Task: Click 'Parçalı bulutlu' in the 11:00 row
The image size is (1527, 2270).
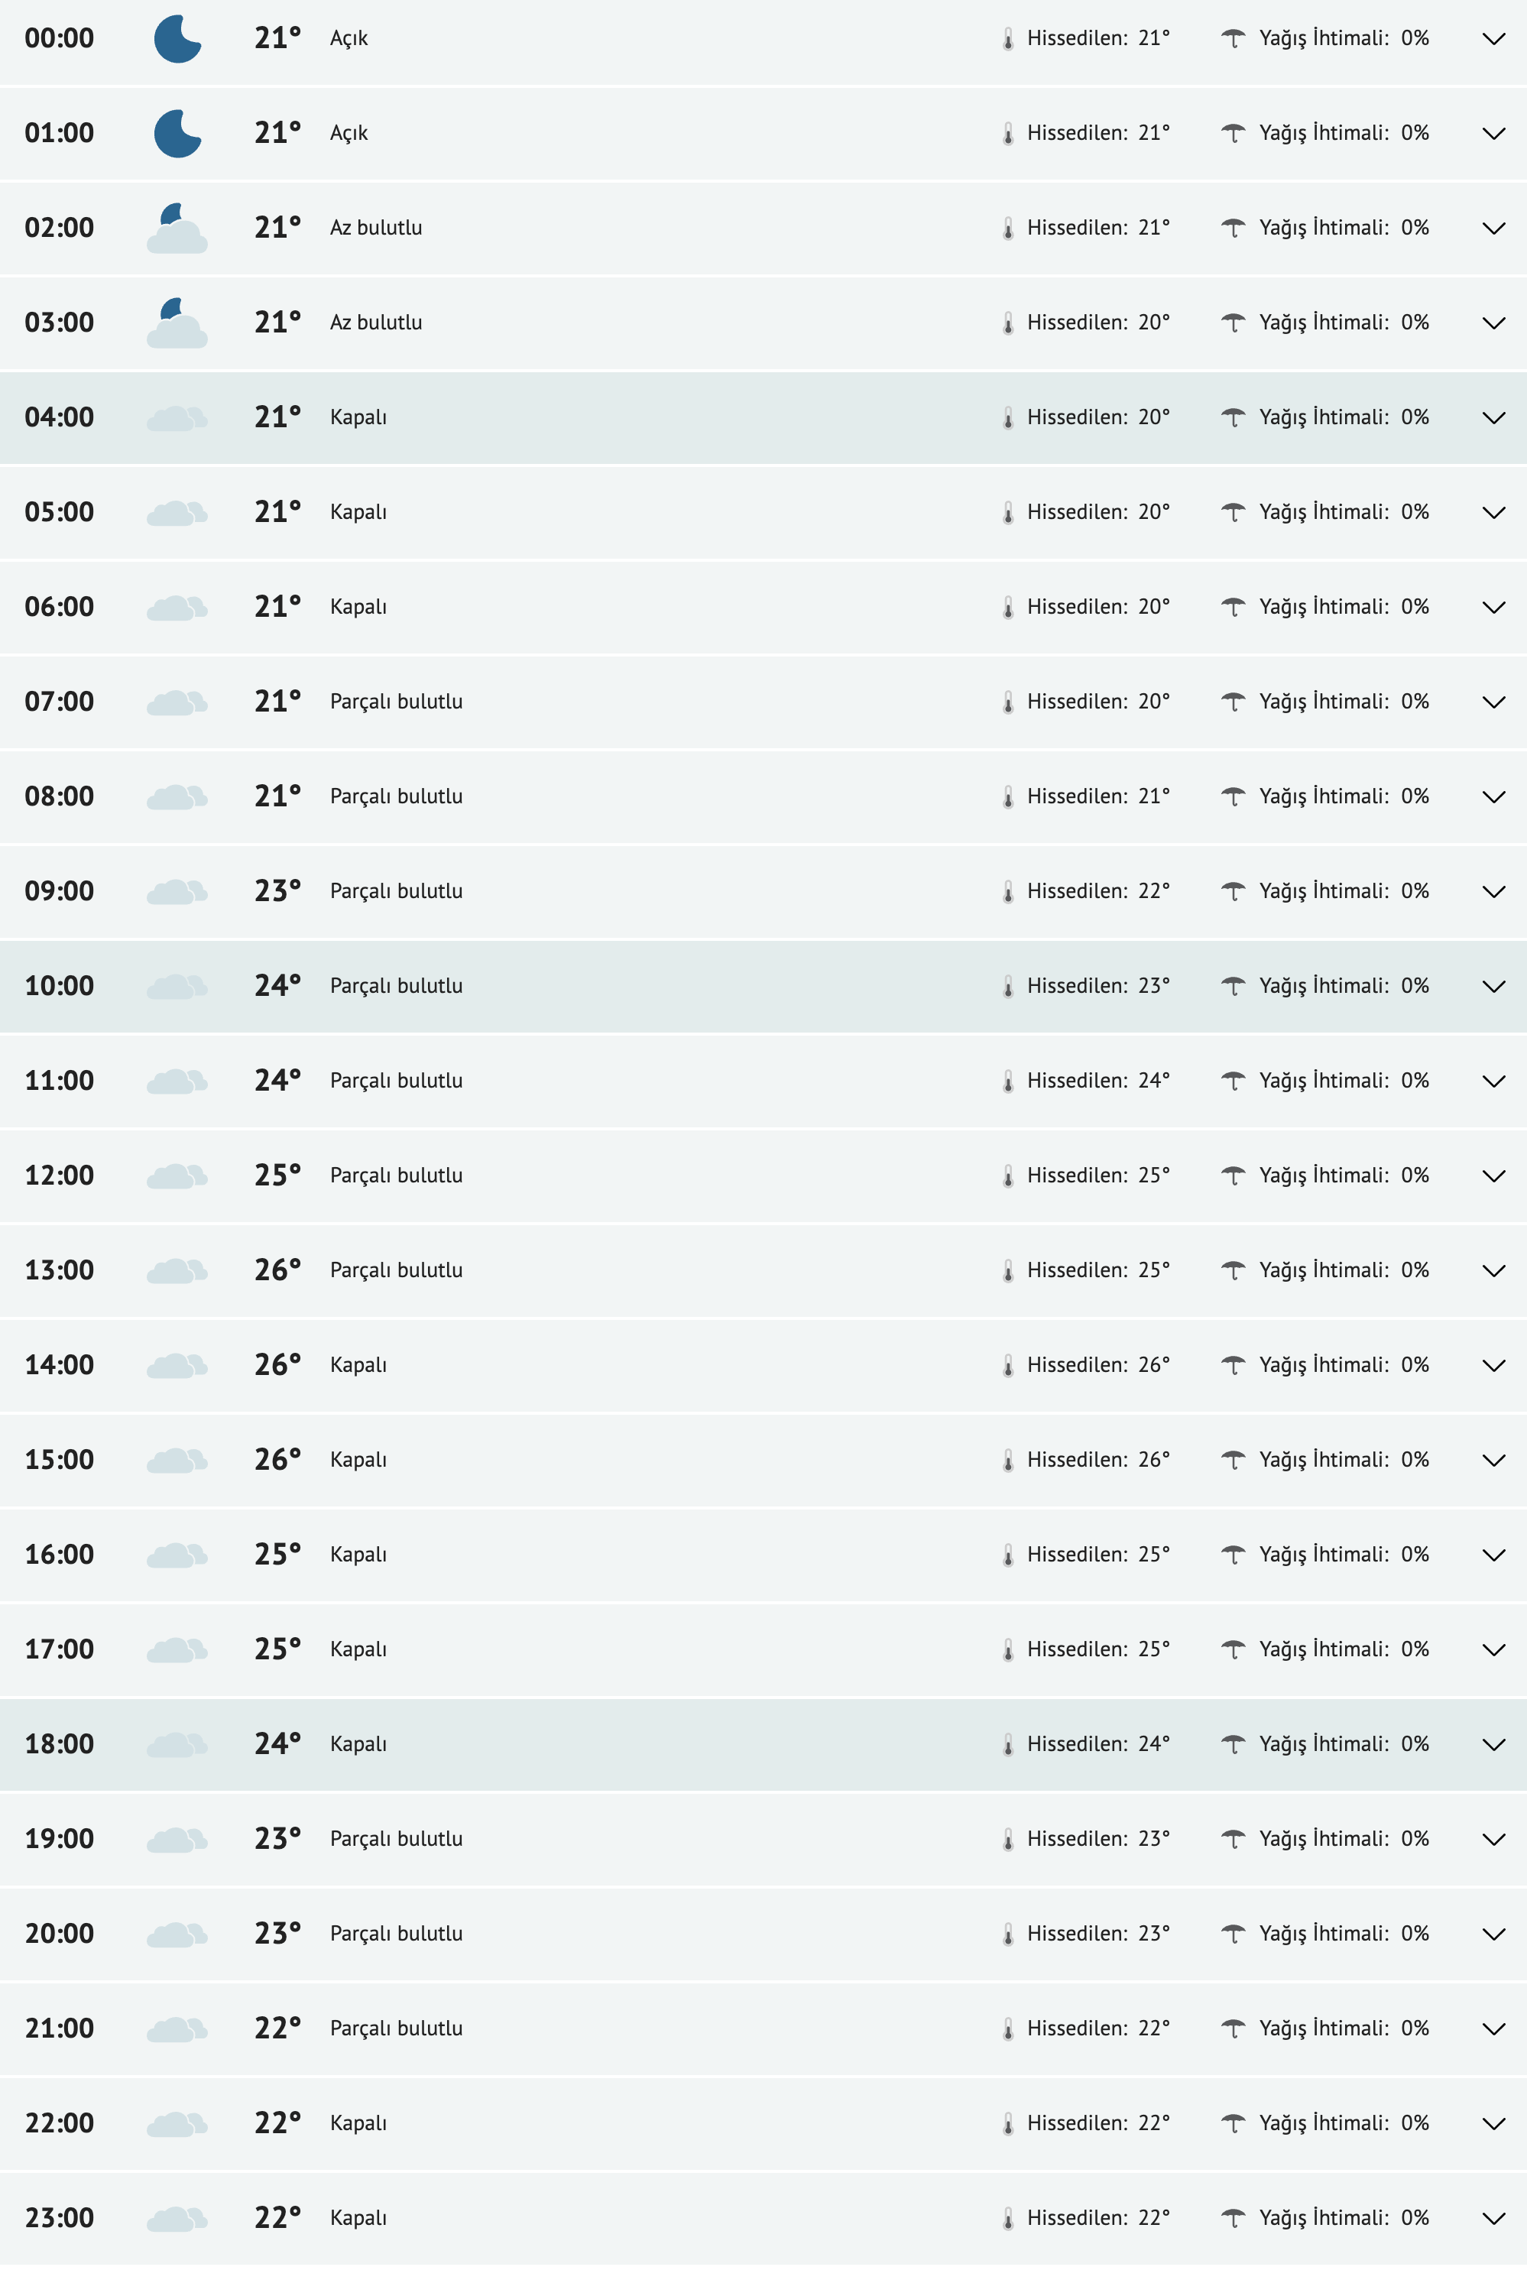Action: coord(397,1081)
